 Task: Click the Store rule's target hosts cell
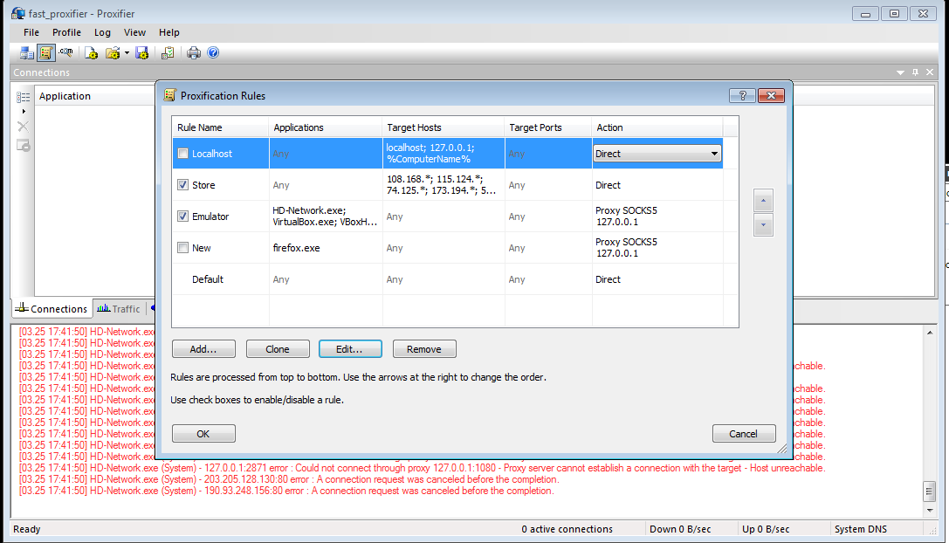pos(442,184)
